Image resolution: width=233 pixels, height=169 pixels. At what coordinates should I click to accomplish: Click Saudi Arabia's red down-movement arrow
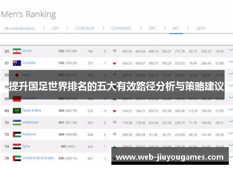(115, 111)
